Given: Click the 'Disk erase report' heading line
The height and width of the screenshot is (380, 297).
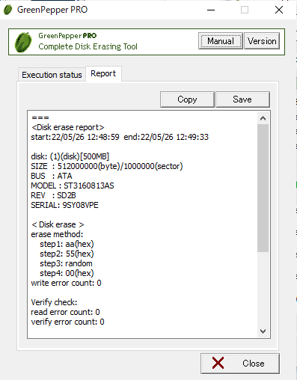Looking at the screenshot, I should click(x=67, y=127).
